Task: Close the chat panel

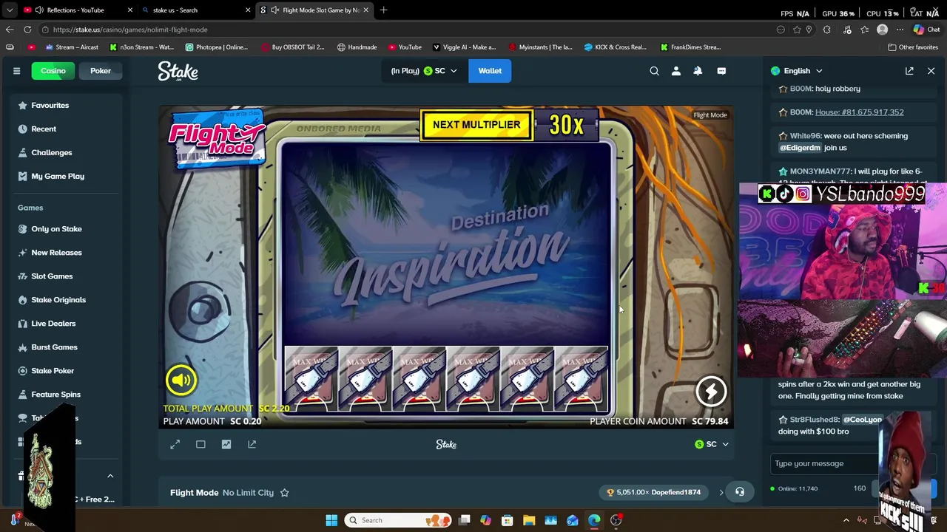Action: click(x=931, y=71)
